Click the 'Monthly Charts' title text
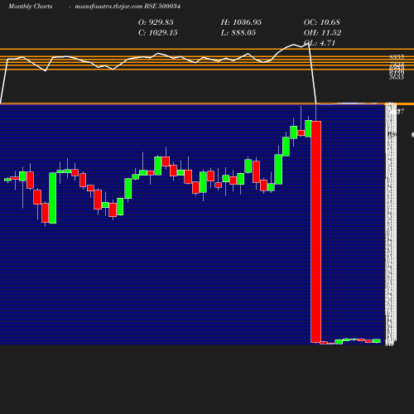Viewport: 414px width, 414px height. click(x=31, y=7)
